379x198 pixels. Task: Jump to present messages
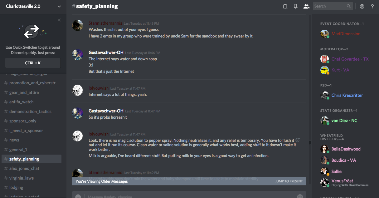(289, 181)
